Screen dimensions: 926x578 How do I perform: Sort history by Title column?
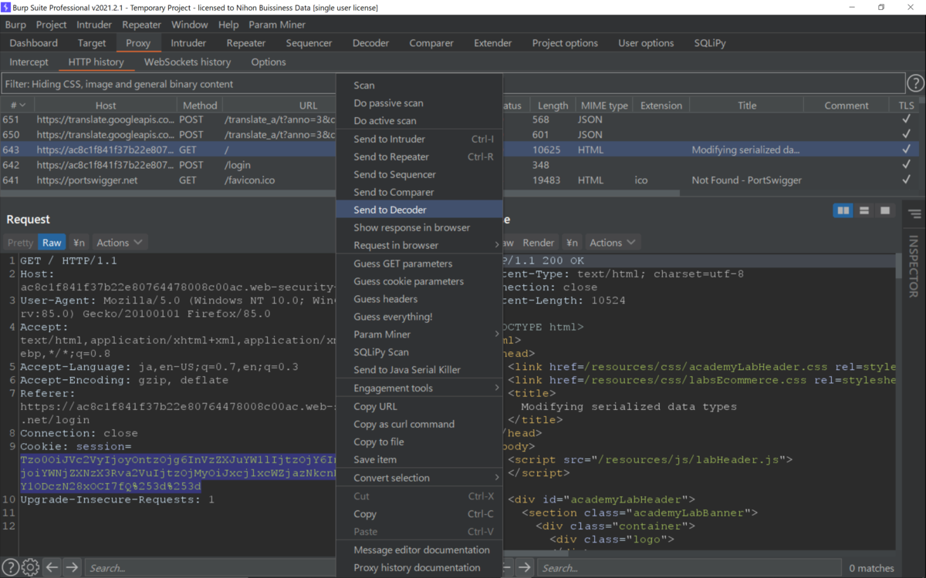click(747, 106)
